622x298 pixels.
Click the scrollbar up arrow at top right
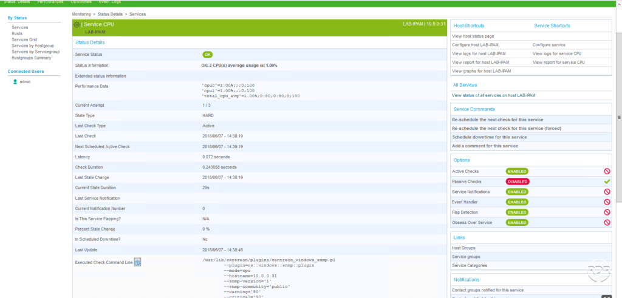[x=619, y=3]
